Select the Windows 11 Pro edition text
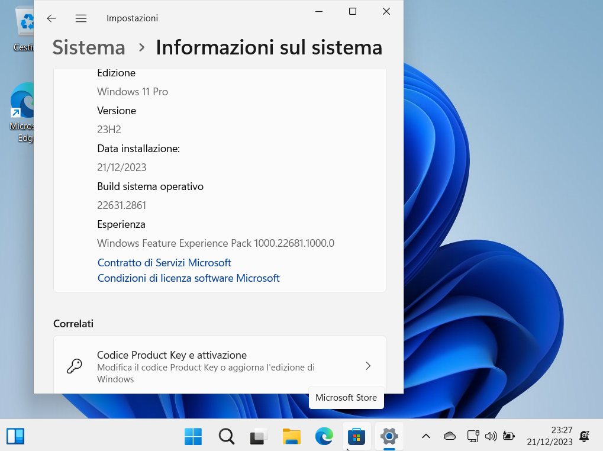603x451 pixels. (x=133, y=92)
